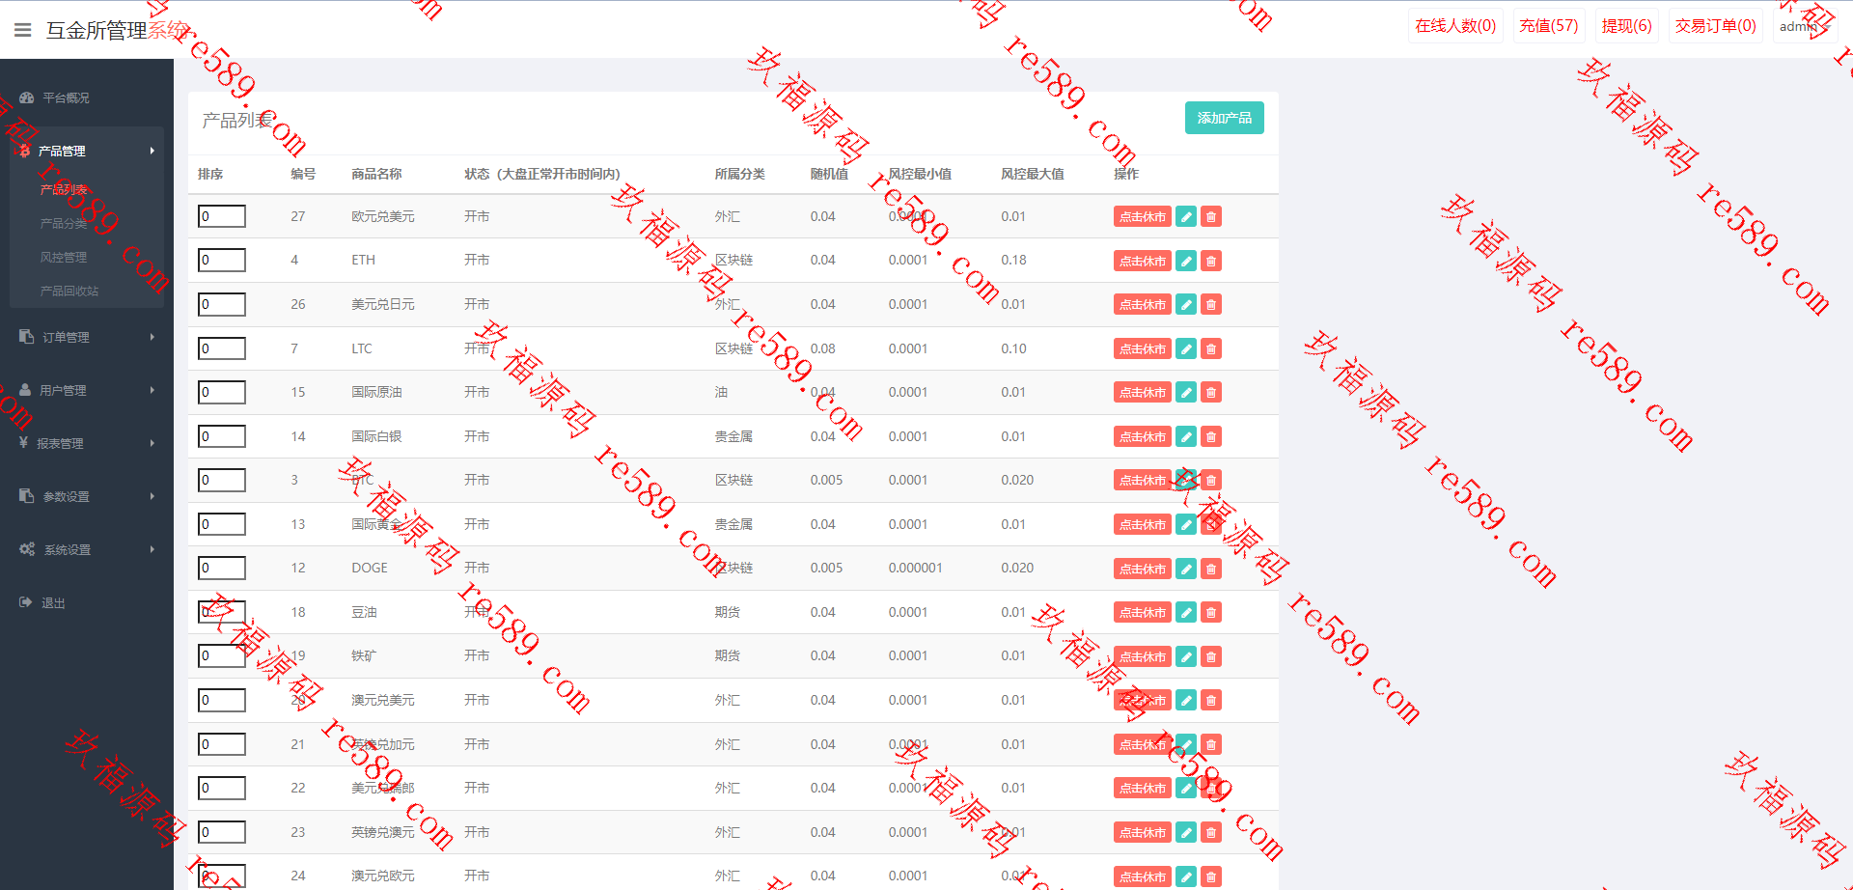This screenshot has height=890, width=1853.
Task: Click the 平台概况 dashboard icon
Action: point(26,97)
